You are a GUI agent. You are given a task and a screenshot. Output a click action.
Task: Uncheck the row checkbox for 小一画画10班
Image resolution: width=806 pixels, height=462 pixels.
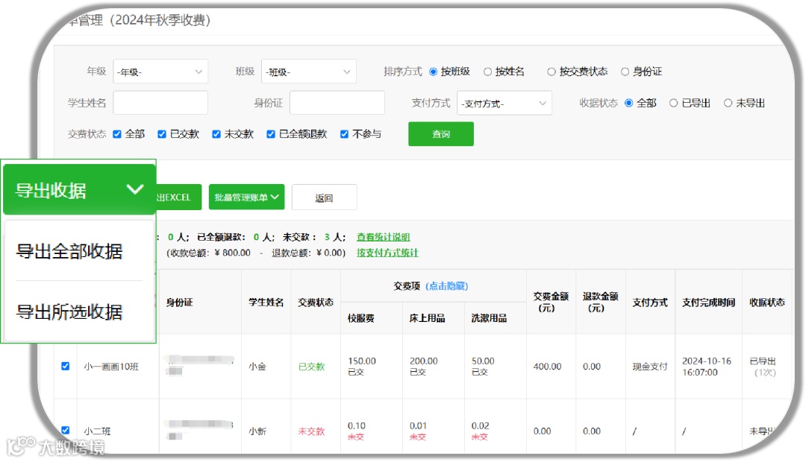[65, 366]
